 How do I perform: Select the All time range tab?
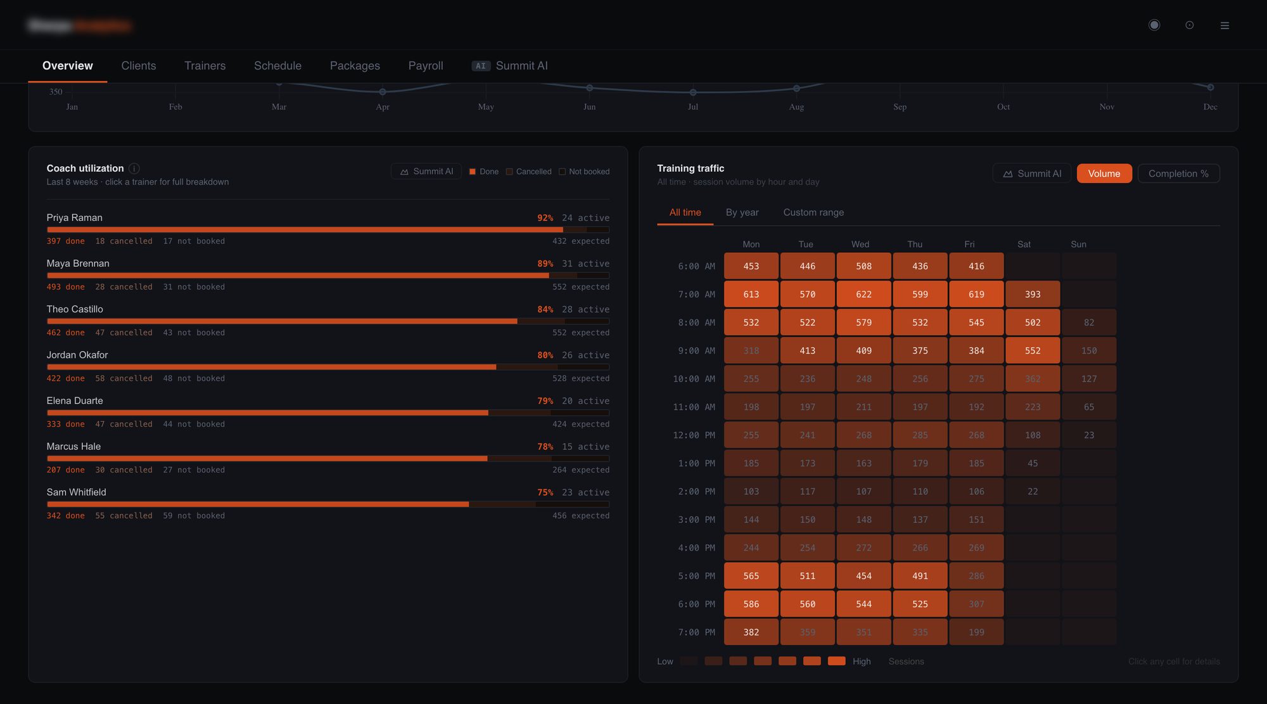(685, 212)
